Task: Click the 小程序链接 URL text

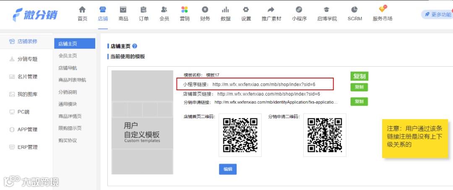Action: click(x=264, y=85)
